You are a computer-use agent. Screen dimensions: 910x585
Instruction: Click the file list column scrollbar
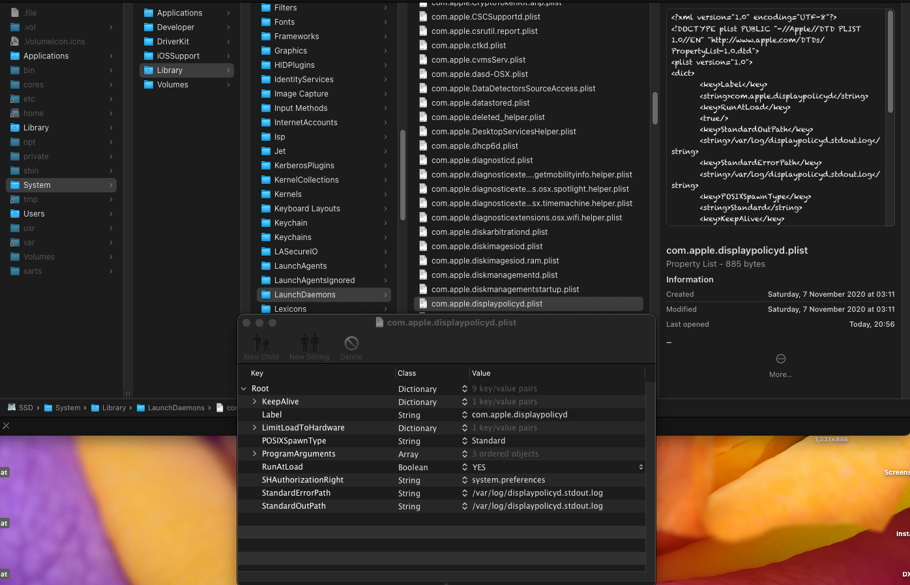point(654,108)
